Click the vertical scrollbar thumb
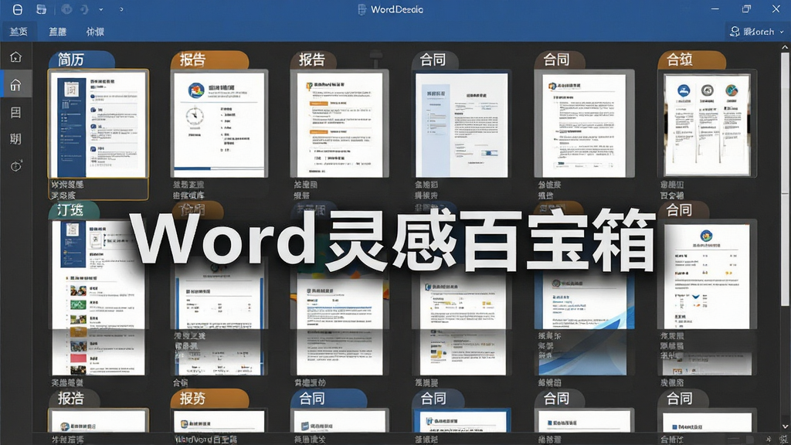Image resolution: width=791 pixels, height=445 pixels. click(785, 179)
